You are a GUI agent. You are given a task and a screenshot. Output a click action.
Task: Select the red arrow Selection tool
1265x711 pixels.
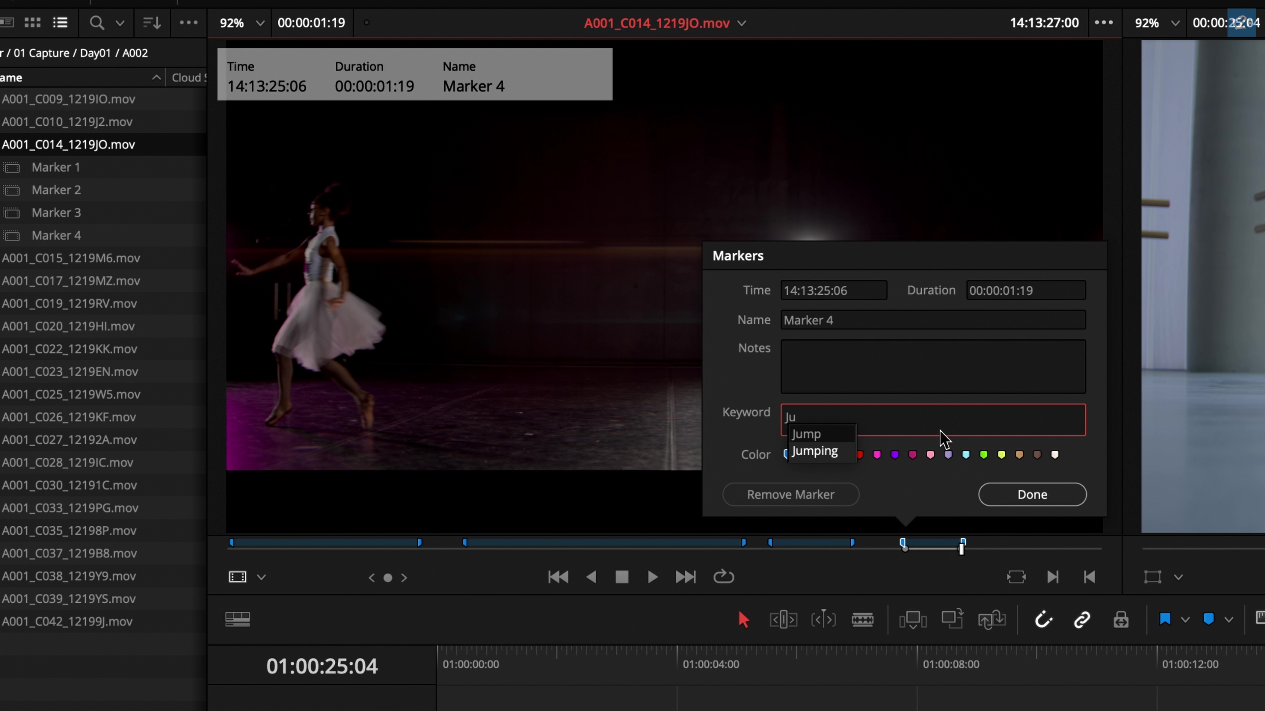pos(743,620)
